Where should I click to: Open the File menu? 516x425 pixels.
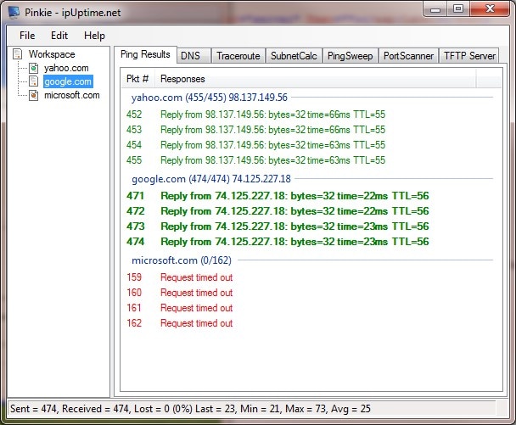[27, 36]
